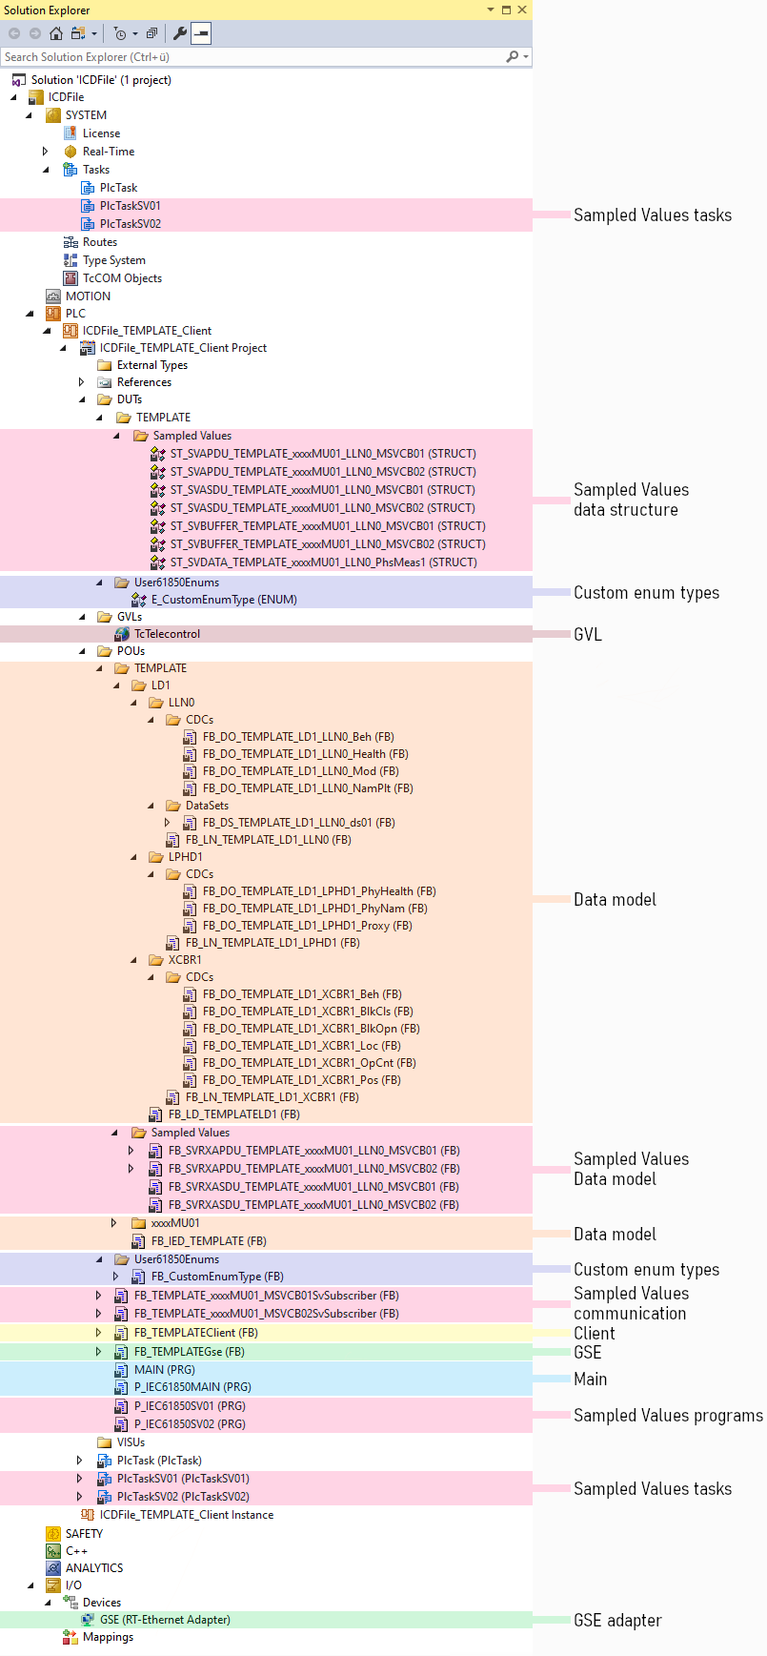767x1656 pixels.
Task: Expand FB_TEMPLATEClient function block
Action: tap(98, 1333)
